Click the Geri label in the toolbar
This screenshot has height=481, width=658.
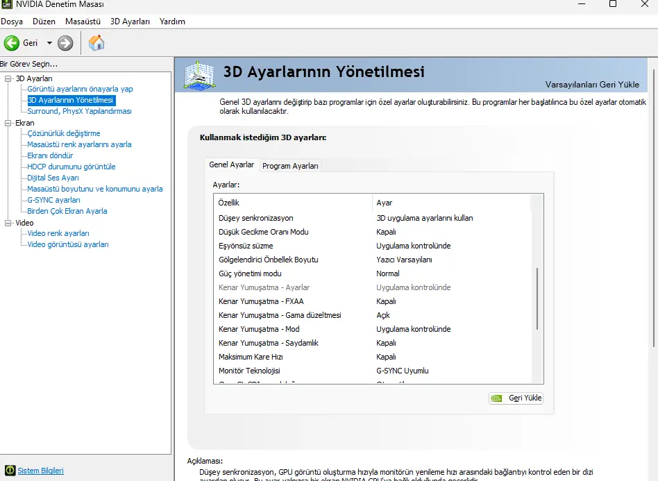tap(31, 43)
